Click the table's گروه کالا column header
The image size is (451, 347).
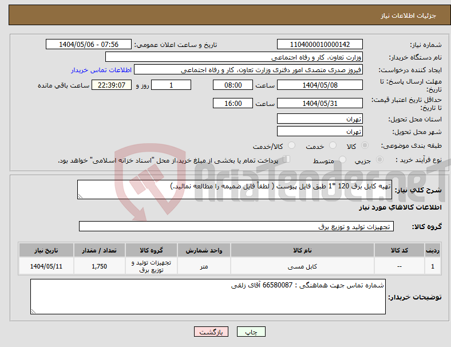point(151,250)
